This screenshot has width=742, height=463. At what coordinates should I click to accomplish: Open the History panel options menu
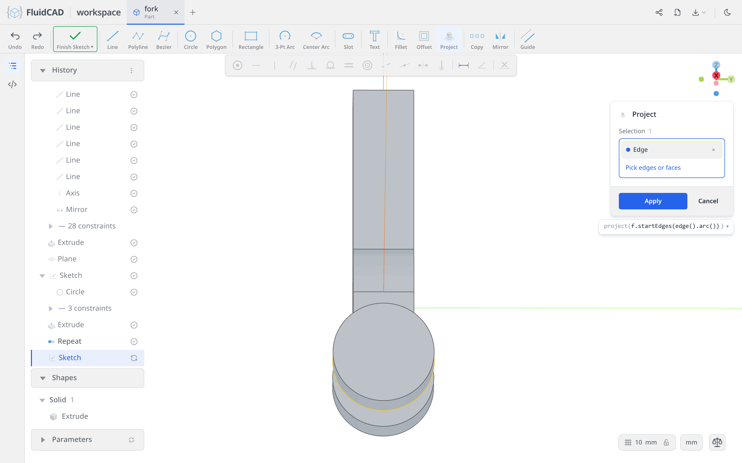(131, 70)
